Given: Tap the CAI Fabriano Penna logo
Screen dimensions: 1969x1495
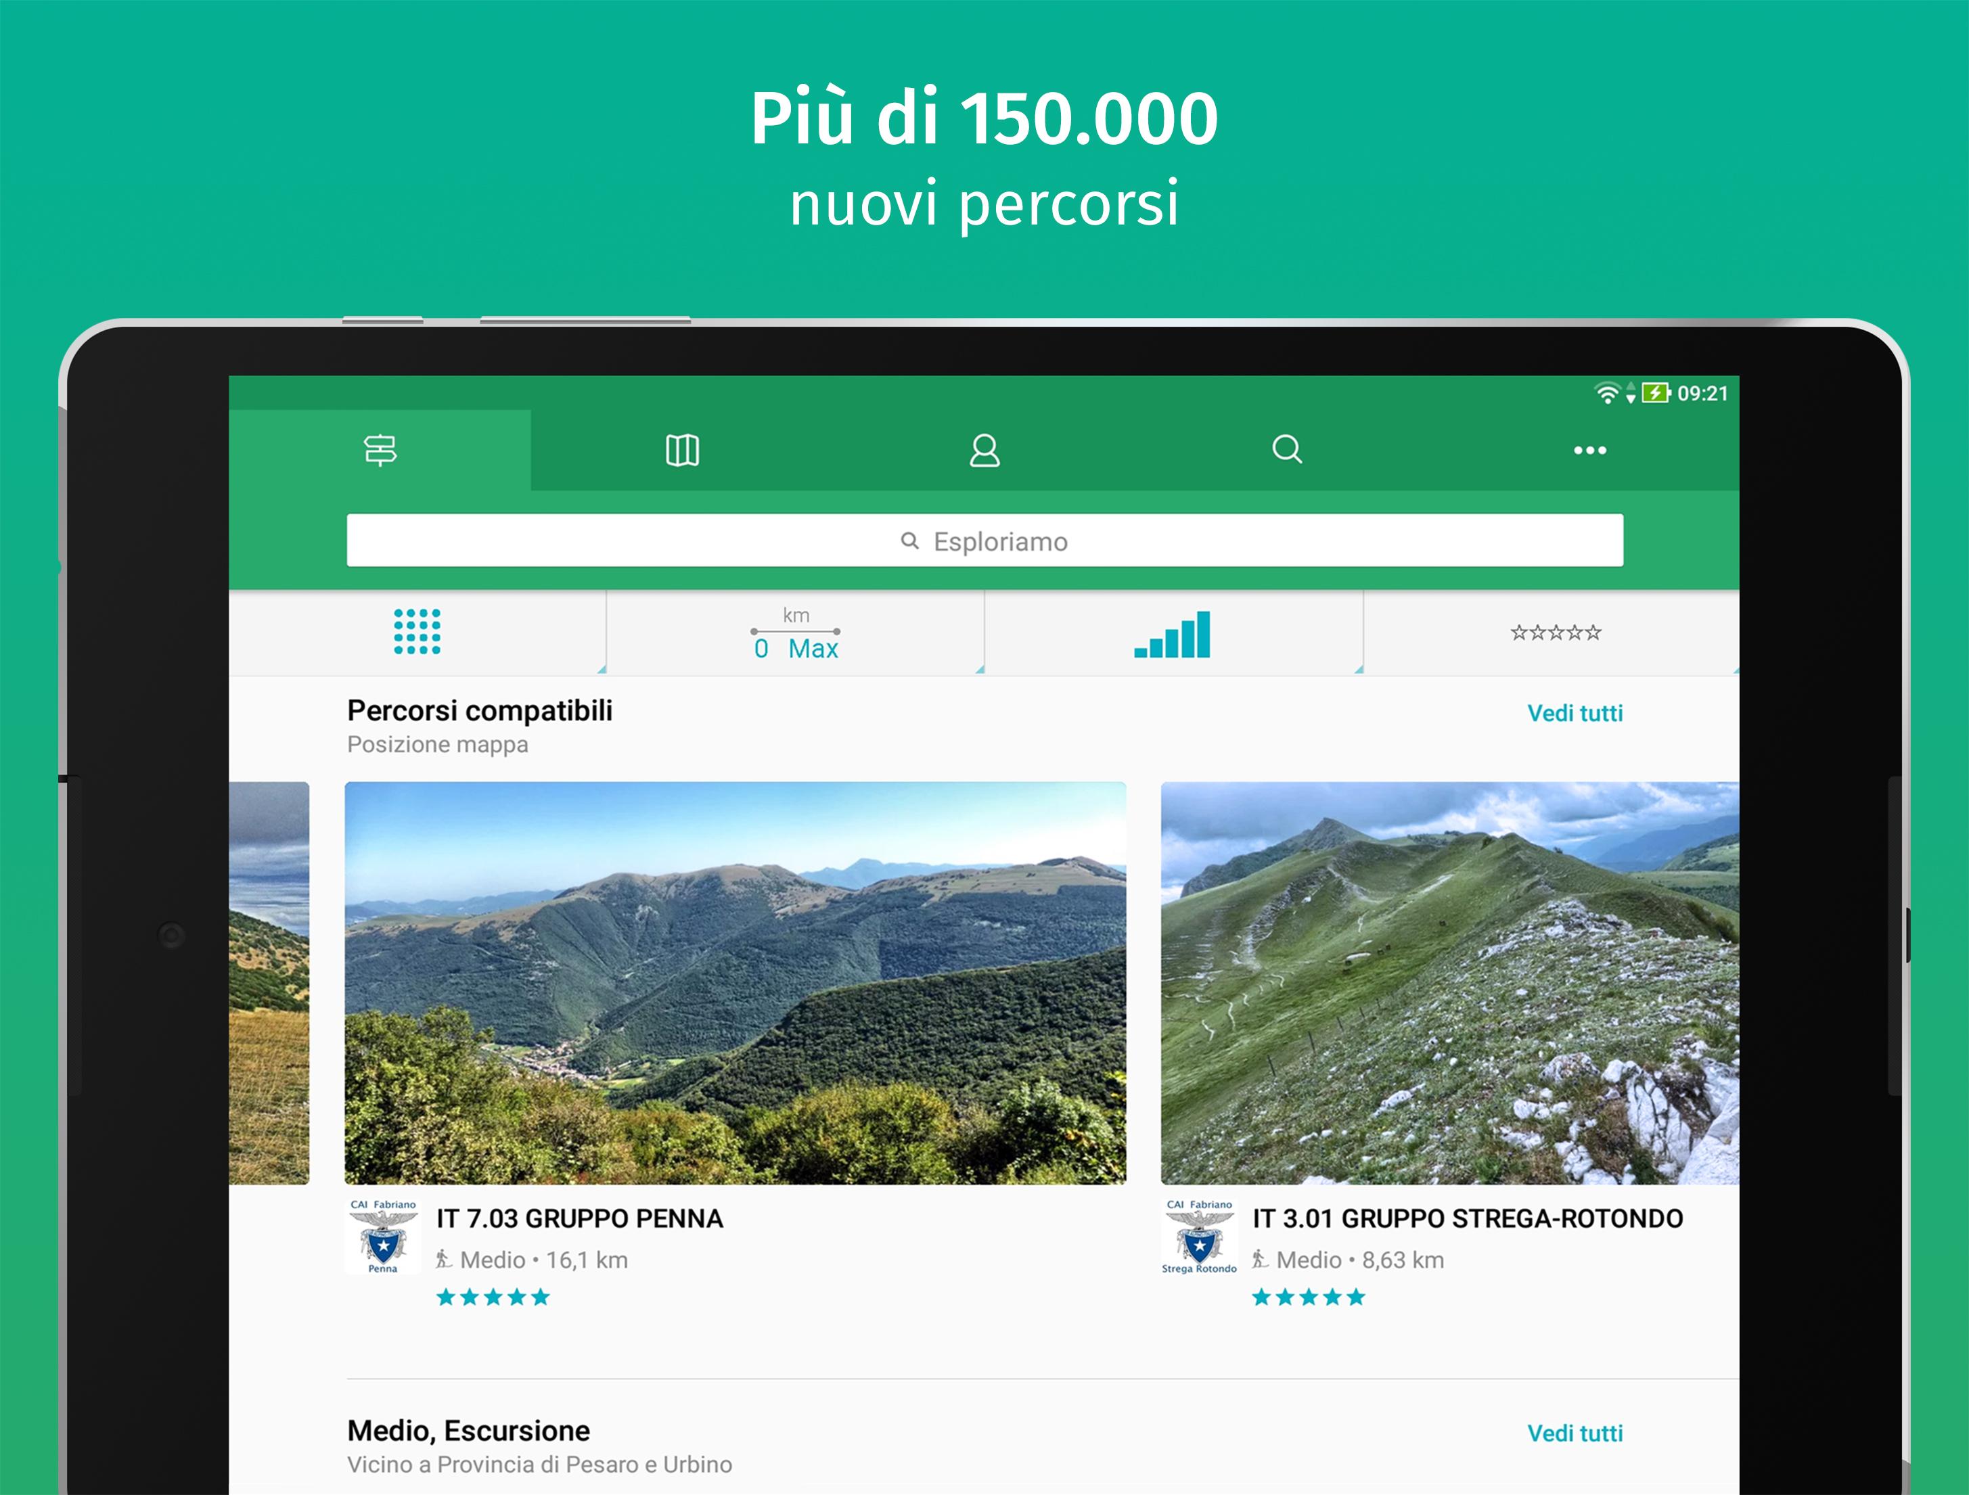Looking at the screenshot, I should coord(383,1236).
